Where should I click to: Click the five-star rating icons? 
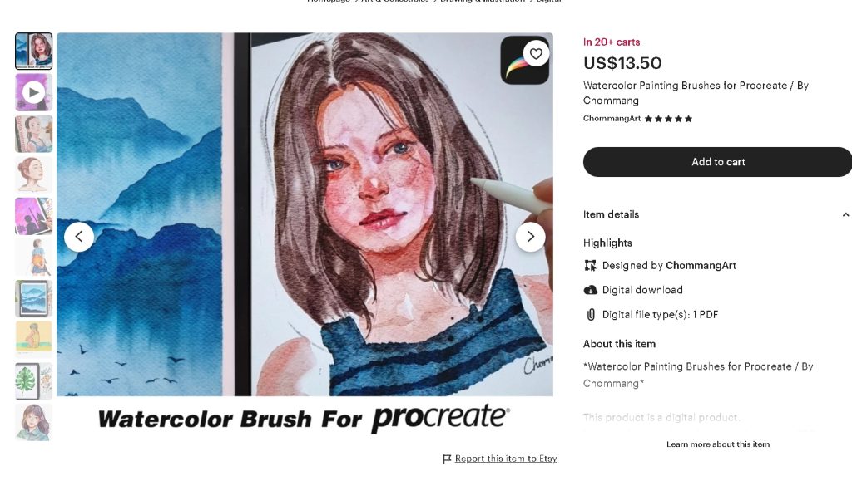pyautogui.click(x=668, y=119)
